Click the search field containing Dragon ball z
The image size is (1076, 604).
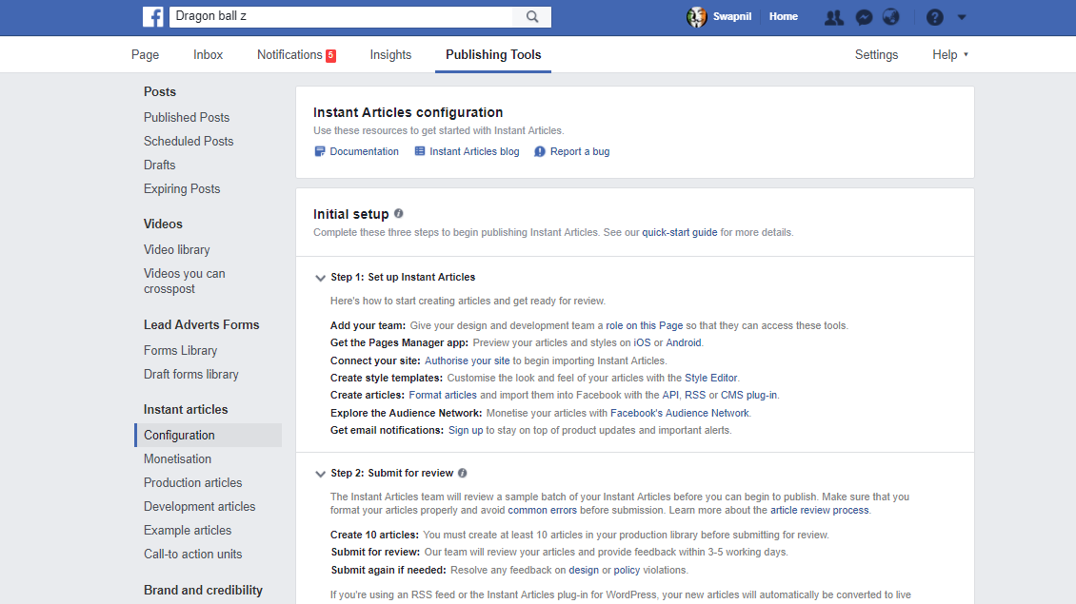[341, 16]
